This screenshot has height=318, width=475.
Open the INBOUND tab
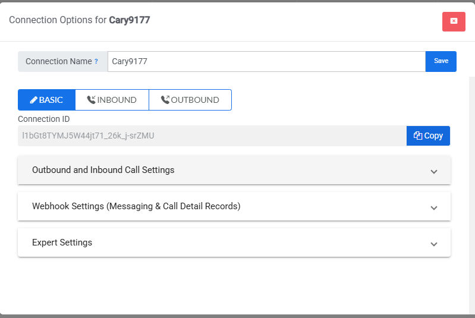click(112, 100)
